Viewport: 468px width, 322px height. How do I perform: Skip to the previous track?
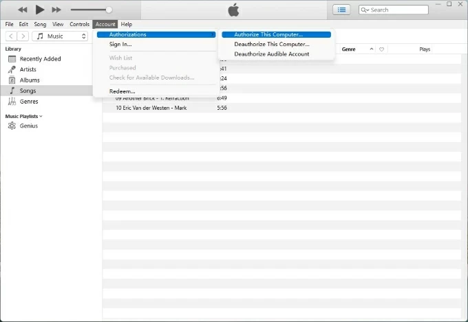pos(23,10)
